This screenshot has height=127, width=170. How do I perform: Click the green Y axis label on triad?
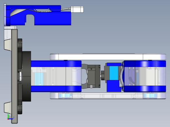pos(8,112)
